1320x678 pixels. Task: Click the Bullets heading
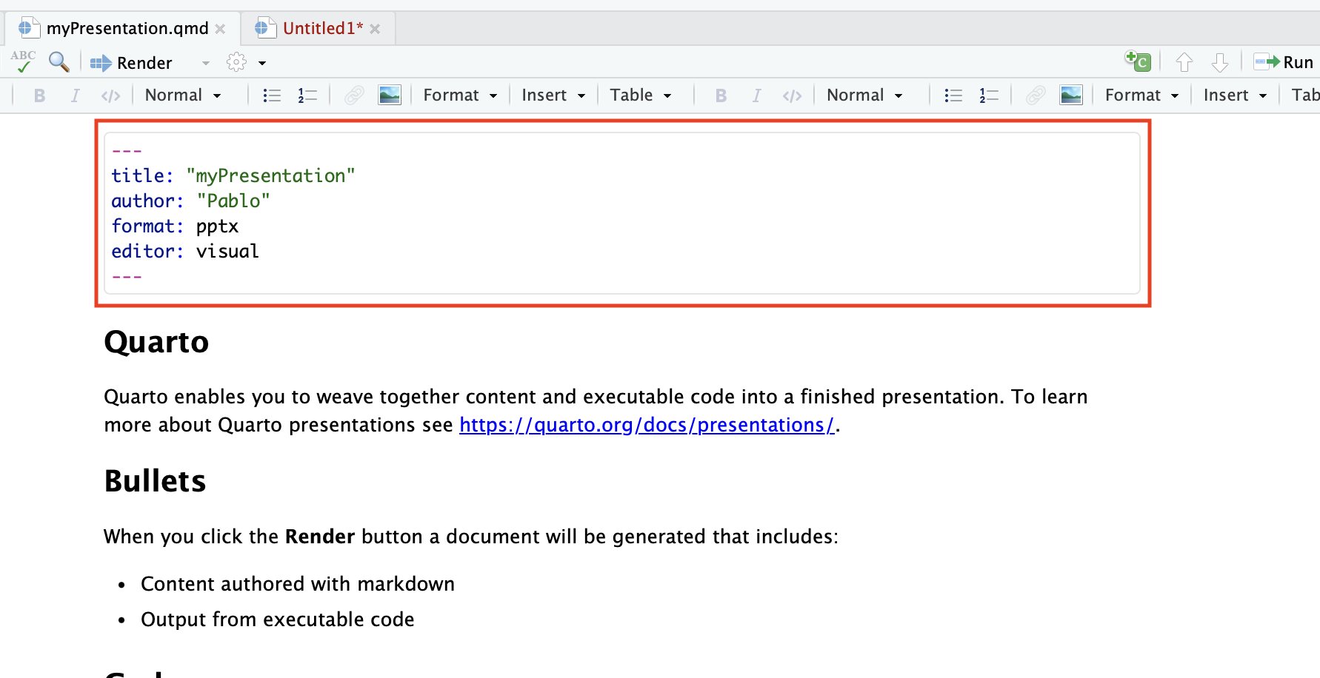click(x=155, y=481)
